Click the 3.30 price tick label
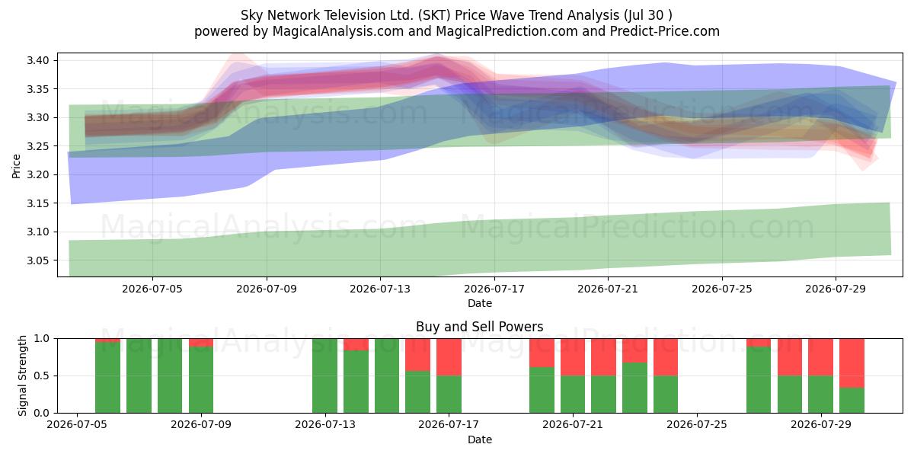 pos(40,117)
